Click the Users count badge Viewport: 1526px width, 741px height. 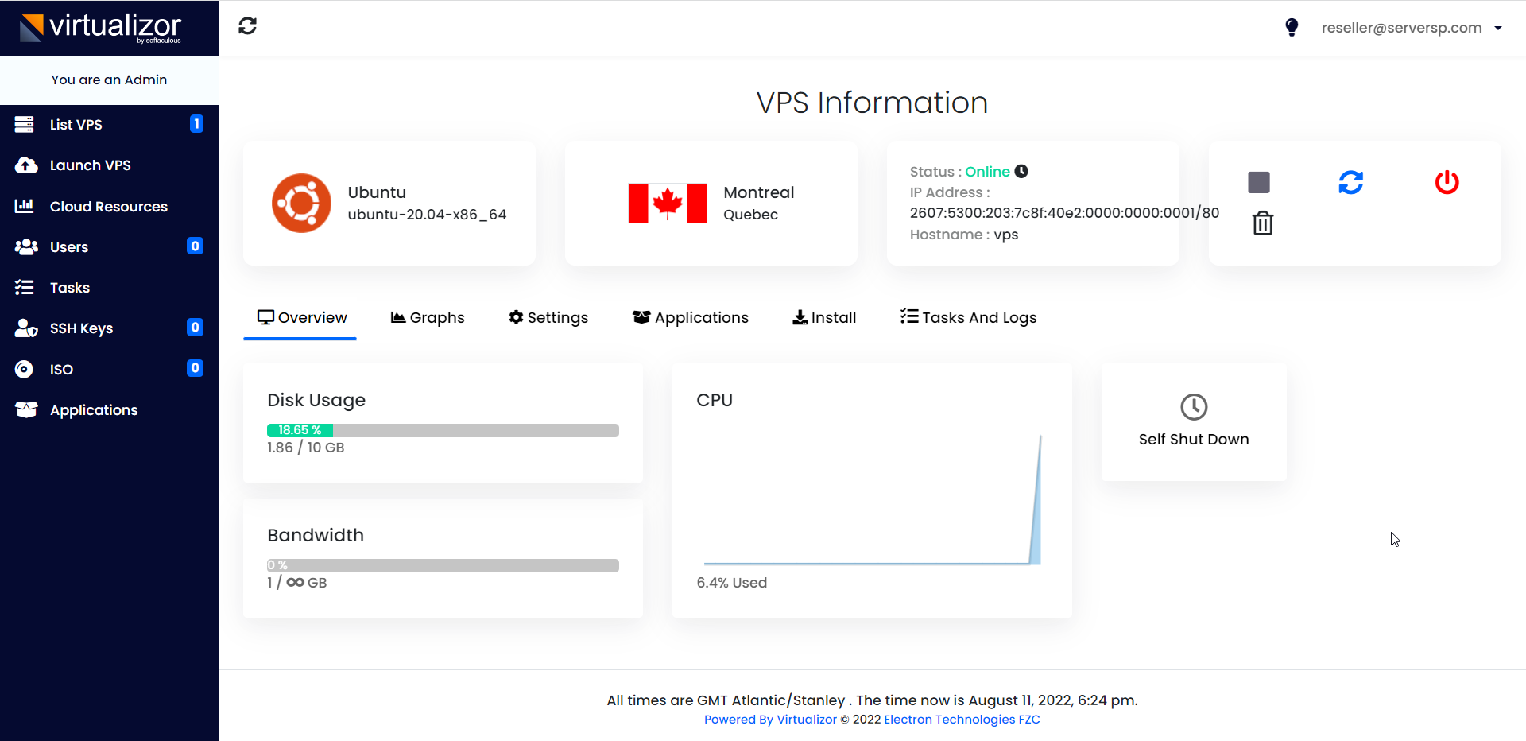point(195,246)
